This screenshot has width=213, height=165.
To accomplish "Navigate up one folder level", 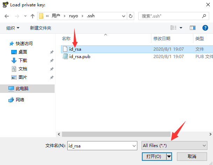I will click(33, 16).
